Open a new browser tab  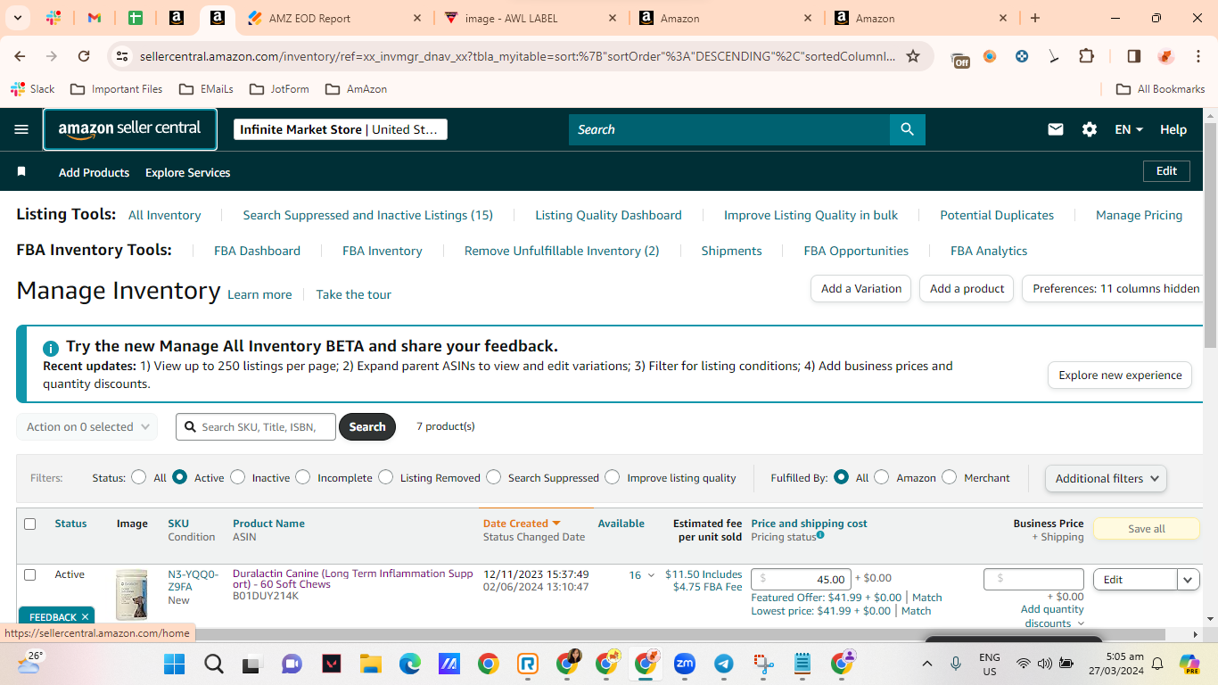[1035, 18]
